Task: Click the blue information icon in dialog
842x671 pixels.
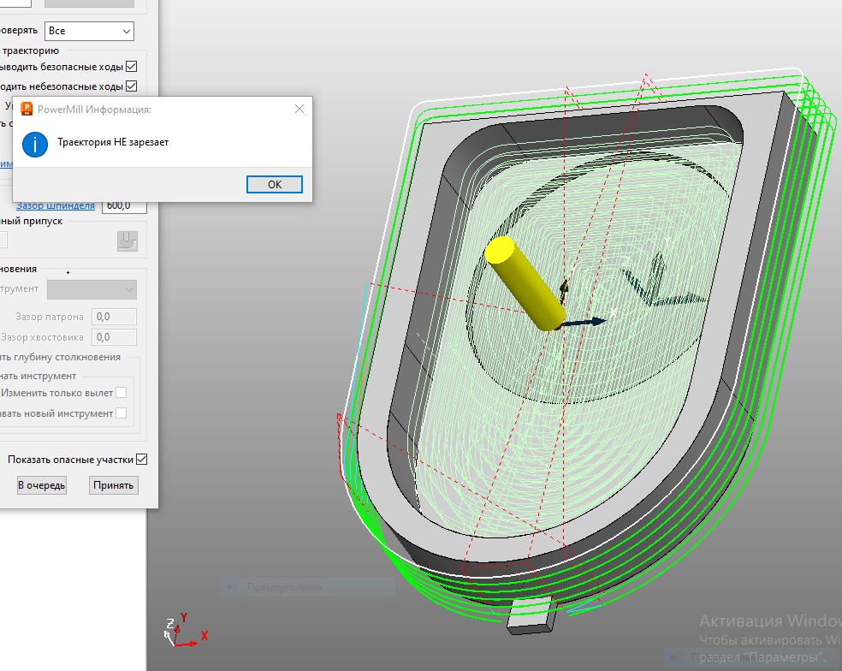Action: (x=35, y=144)
